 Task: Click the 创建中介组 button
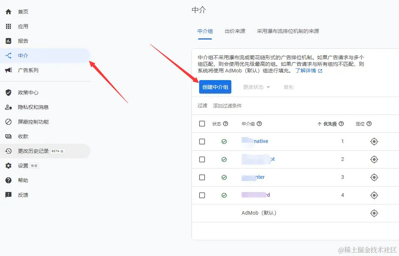tap(215, 87)
